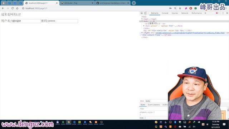Open the first pinned browser tab
229x129 pixels.
tap(4, 3)
